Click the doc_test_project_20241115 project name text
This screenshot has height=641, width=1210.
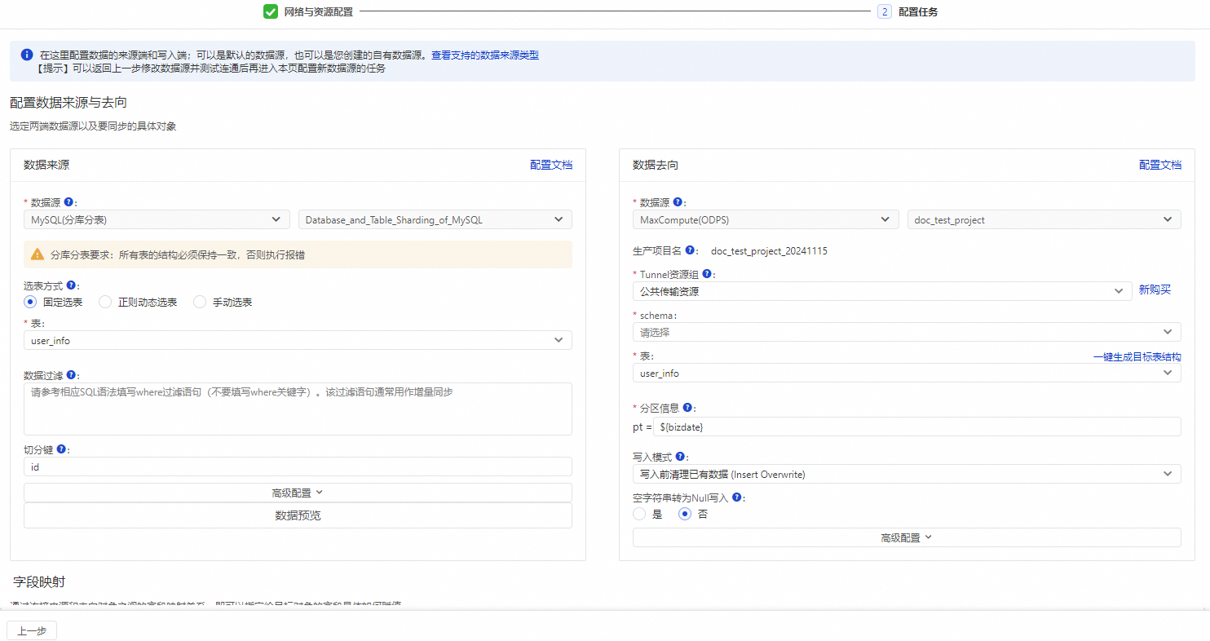click(x=769, y=251)
